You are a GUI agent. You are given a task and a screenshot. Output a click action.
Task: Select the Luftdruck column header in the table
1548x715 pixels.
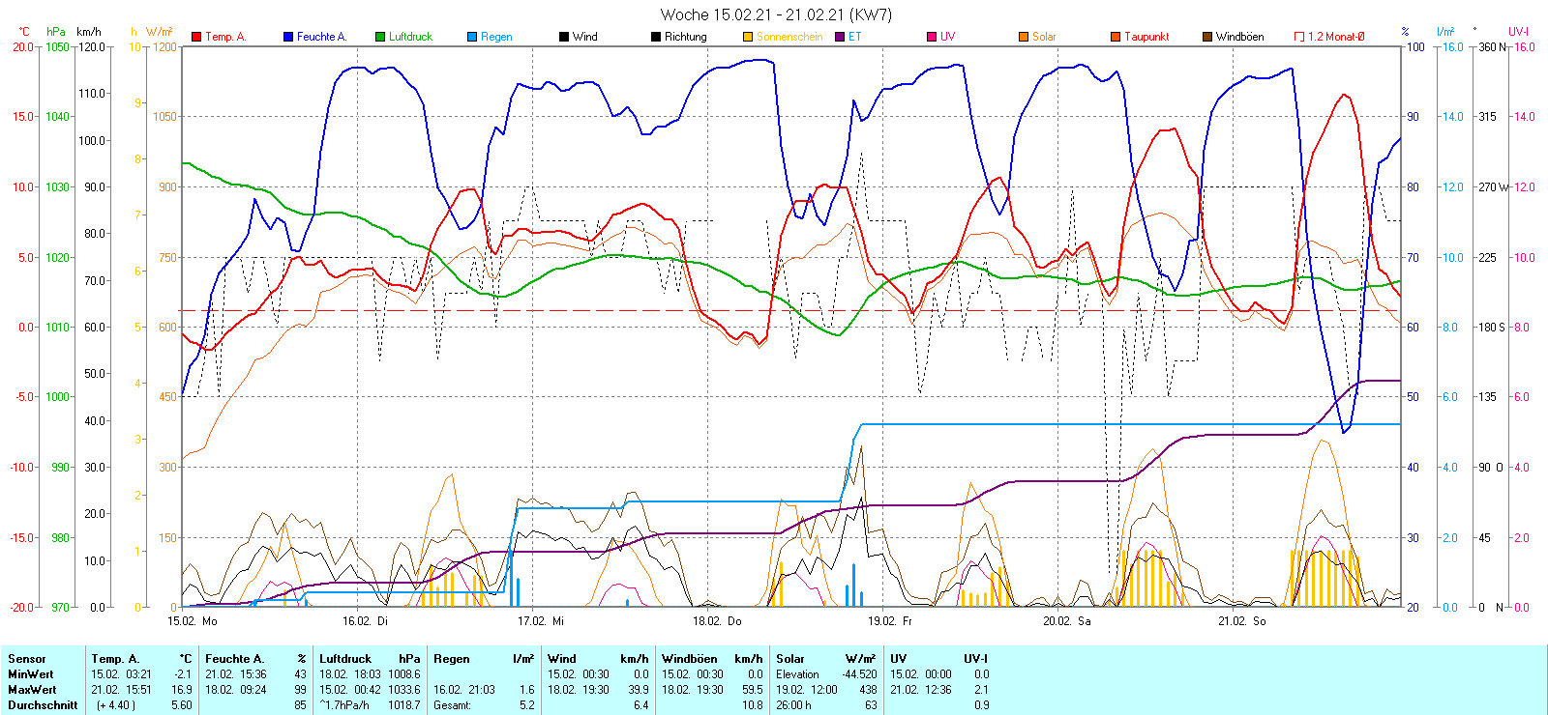pos(345,659)
